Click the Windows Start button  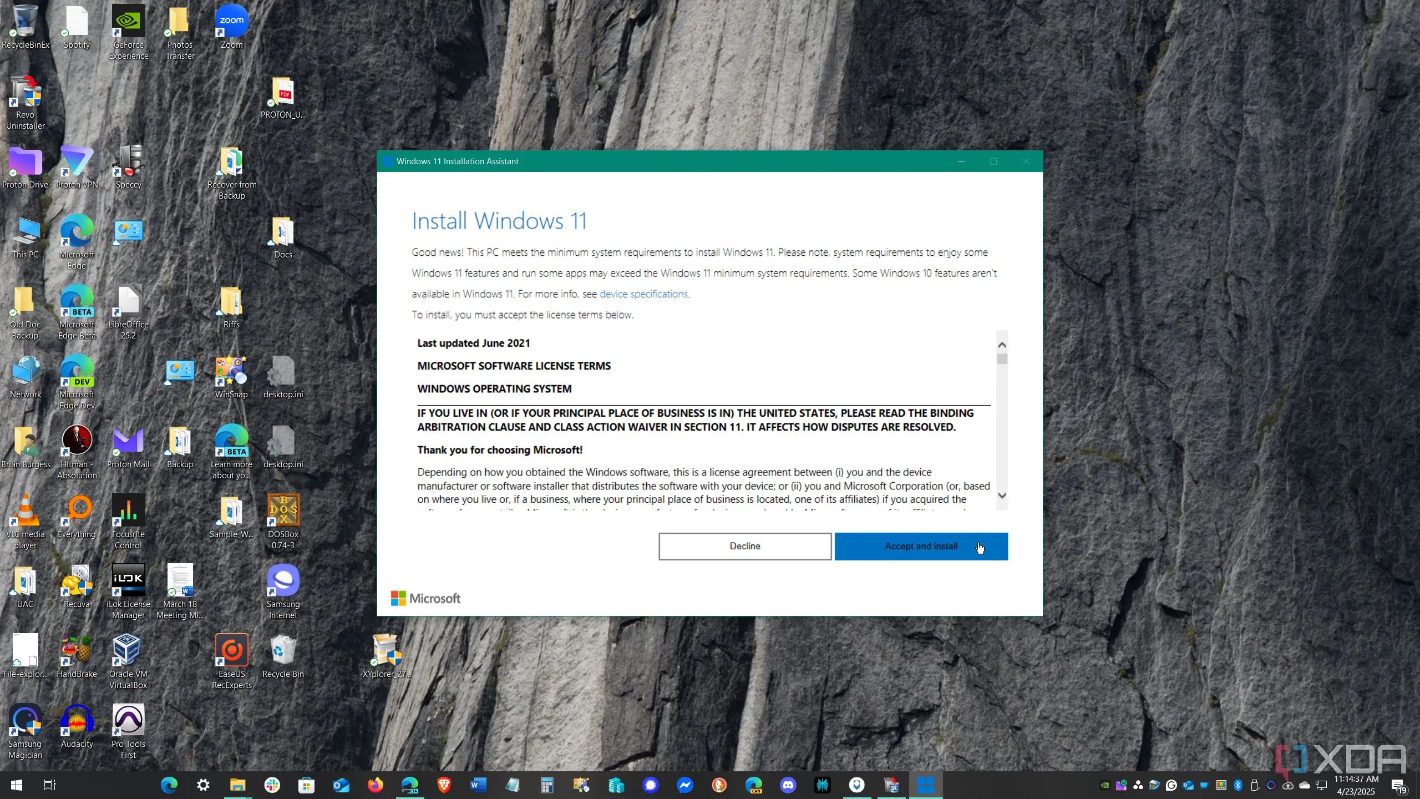(16, 785)
